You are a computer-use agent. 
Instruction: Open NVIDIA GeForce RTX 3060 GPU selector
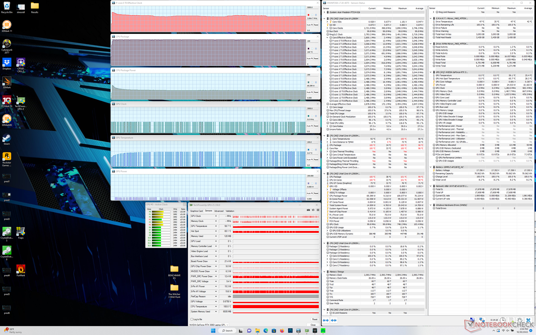click(209, 325)
